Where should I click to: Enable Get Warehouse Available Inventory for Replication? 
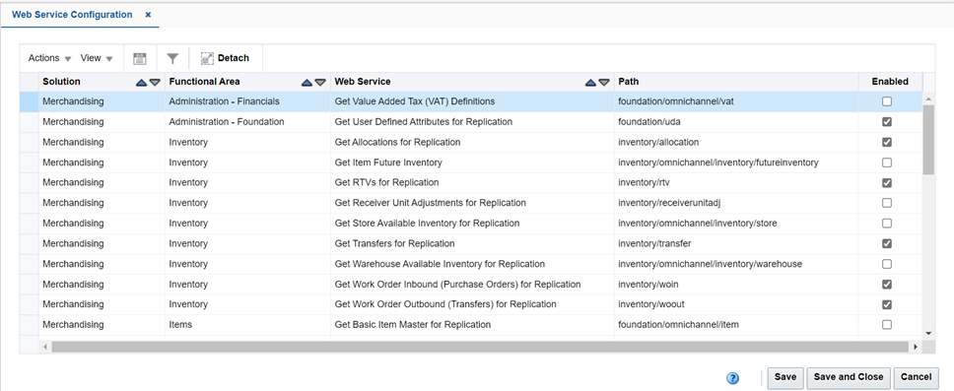pyautogui.click(x=887, y=264)
